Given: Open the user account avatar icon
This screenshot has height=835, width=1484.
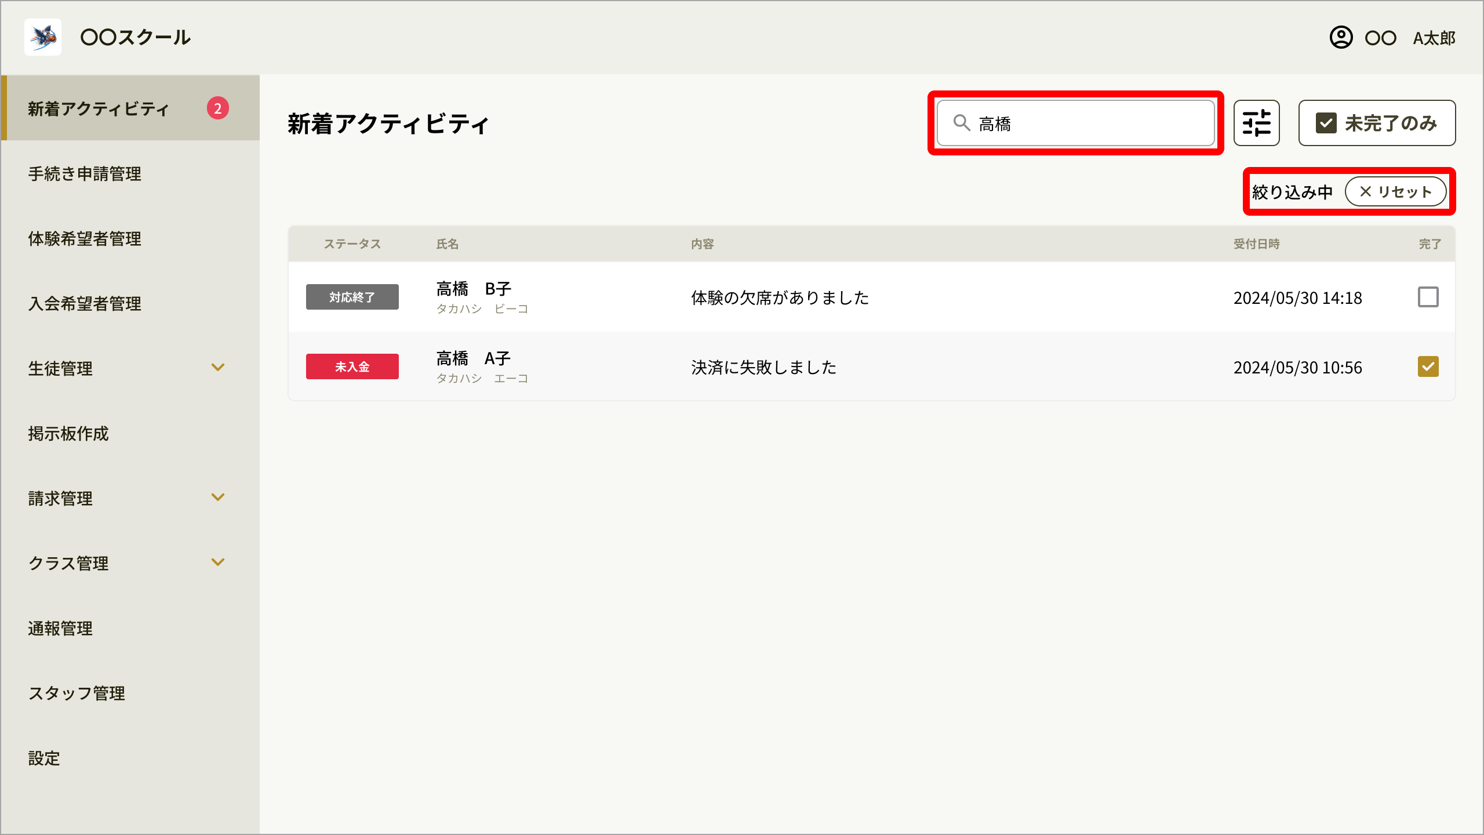Looking at the screenshot, I should pos(1341,38).
